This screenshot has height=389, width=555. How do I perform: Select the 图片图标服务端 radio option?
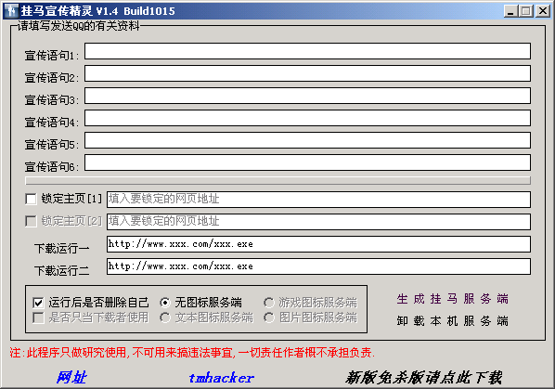tap(268, 318)
